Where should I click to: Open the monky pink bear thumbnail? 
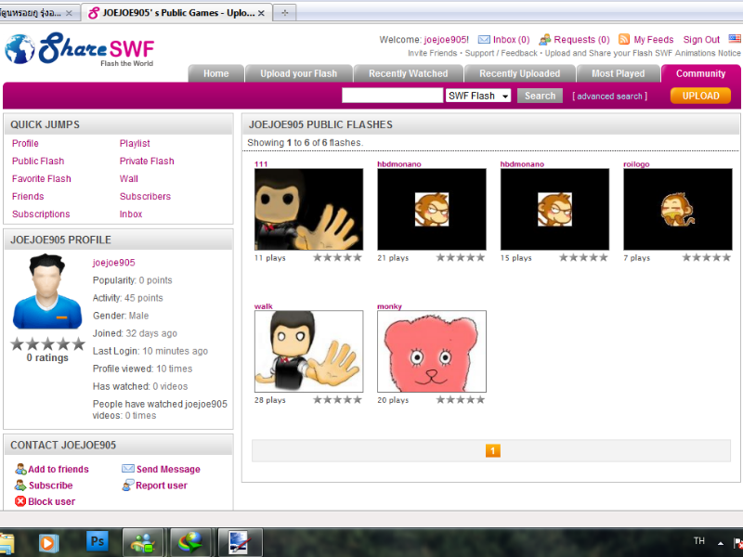click(x=432, y=352)
